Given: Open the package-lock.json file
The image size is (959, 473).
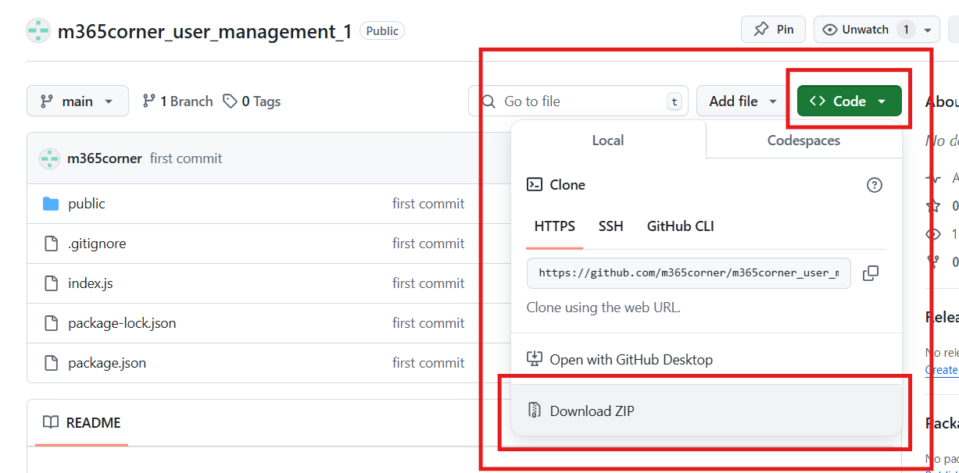Looking at the screenshot, I should point(122,323).
